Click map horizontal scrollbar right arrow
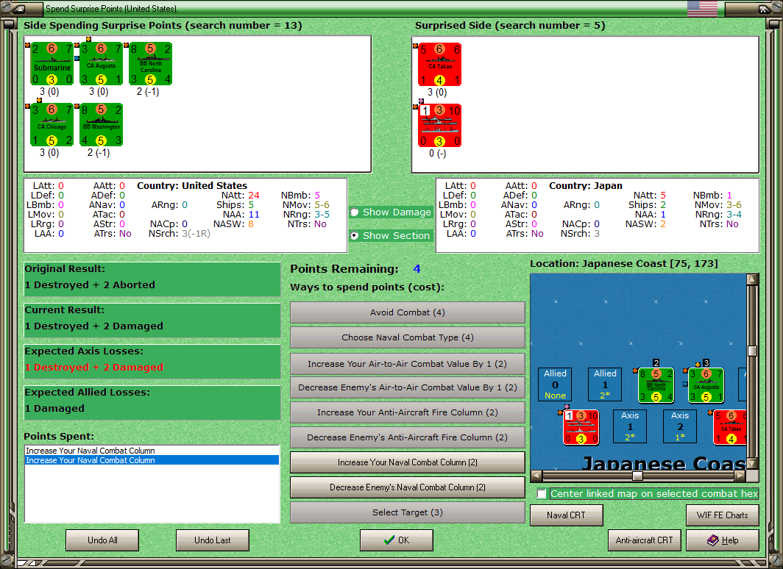 point(740,476)
